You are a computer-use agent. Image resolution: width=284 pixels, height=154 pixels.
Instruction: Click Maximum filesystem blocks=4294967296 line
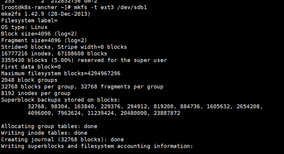[x=61, y=74]
